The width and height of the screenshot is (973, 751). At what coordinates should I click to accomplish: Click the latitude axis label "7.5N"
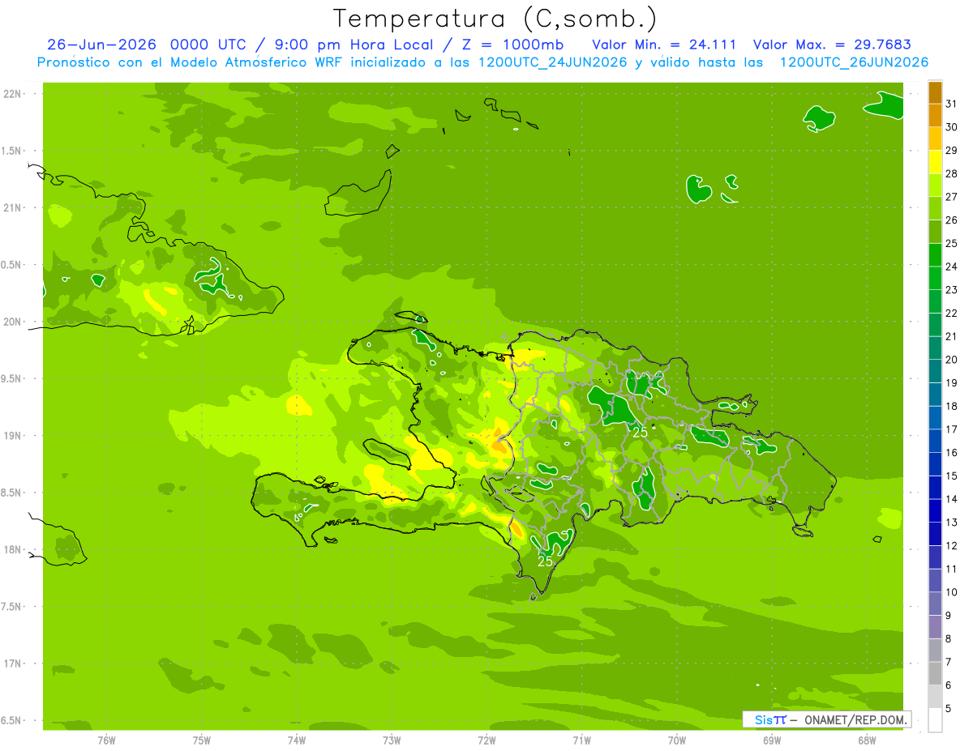12,607
